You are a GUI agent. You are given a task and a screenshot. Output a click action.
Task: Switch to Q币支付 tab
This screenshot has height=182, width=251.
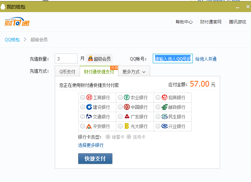(67, 72)
